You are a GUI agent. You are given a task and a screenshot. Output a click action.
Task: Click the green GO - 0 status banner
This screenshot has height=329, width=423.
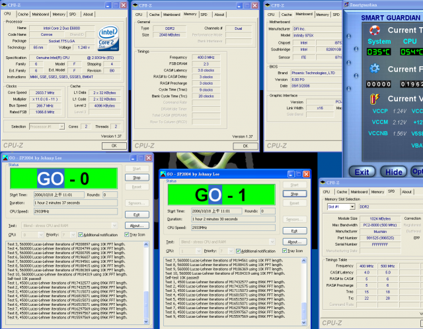[x=63, y=178]
